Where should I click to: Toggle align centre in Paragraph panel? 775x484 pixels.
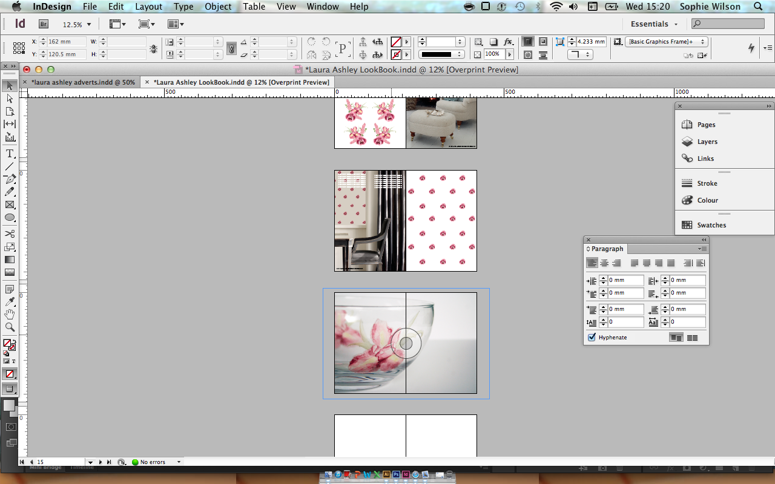[x=604, y=263]
